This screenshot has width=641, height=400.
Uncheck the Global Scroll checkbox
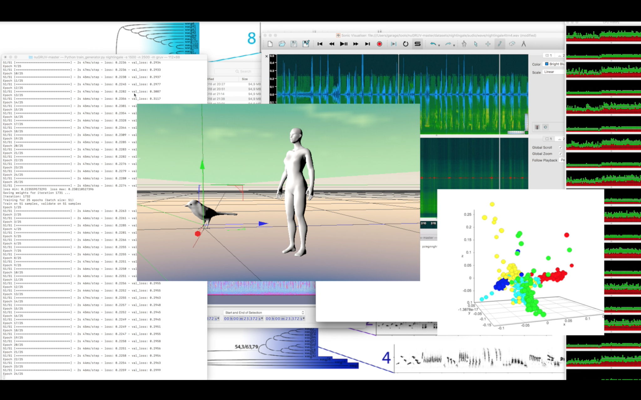(560, 147)
